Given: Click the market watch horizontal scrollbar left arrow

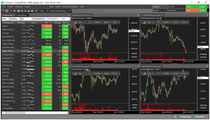Looking at the screenshot, I should 3,113.
